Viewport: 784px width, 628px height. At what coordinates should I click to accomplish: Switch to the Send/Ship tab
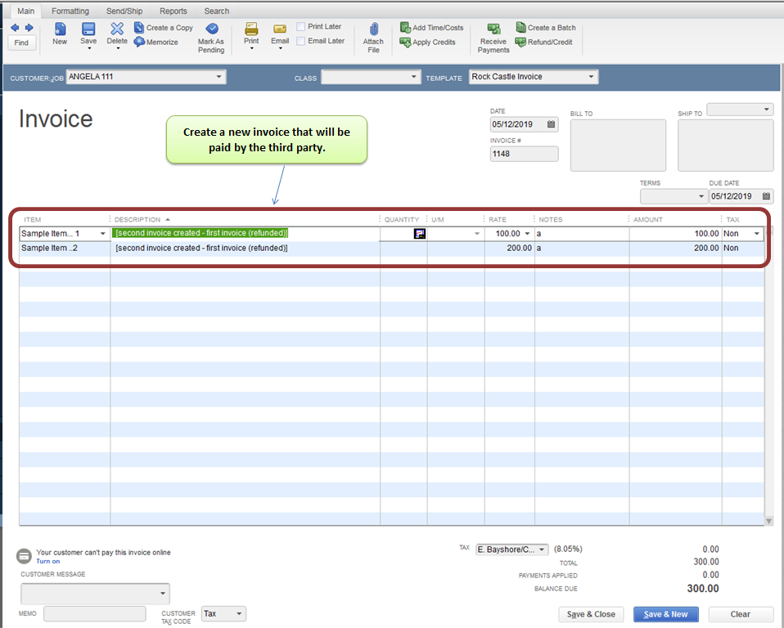124,11
